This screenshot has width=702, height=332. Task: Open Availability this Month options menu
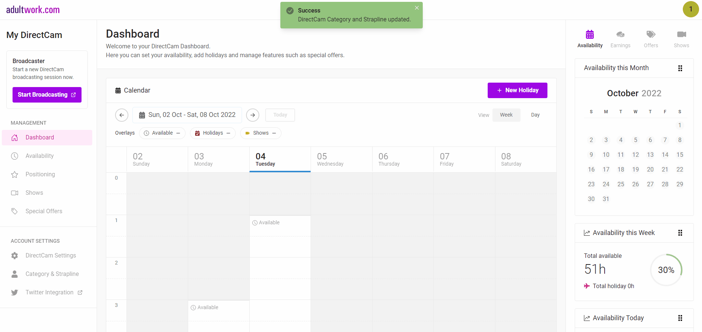680,68
